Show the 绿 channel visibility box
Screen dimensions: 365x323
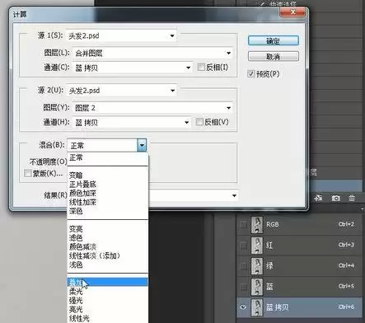pos(243,266)
